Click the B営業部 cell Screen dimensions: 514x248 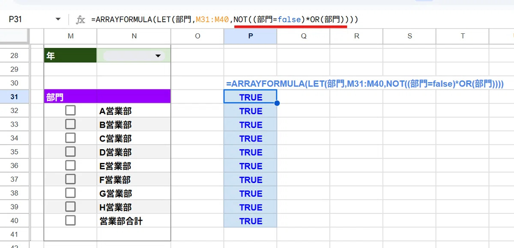[x=134, y=124]
